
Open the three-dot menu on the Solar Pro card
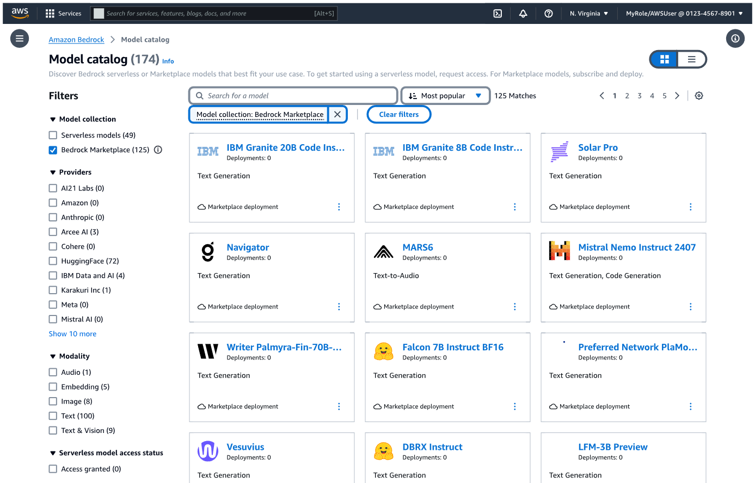pos(690,207)
